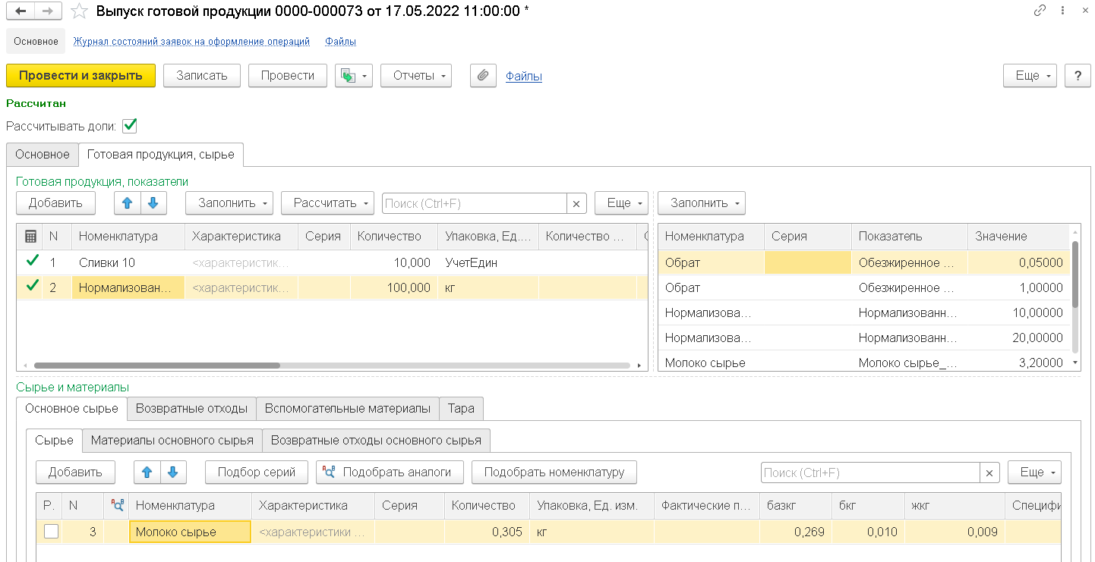This screenshot has width=1095, height=562.
Task: Click Подобрать номенклатуру button
Action: pos(554,472)
